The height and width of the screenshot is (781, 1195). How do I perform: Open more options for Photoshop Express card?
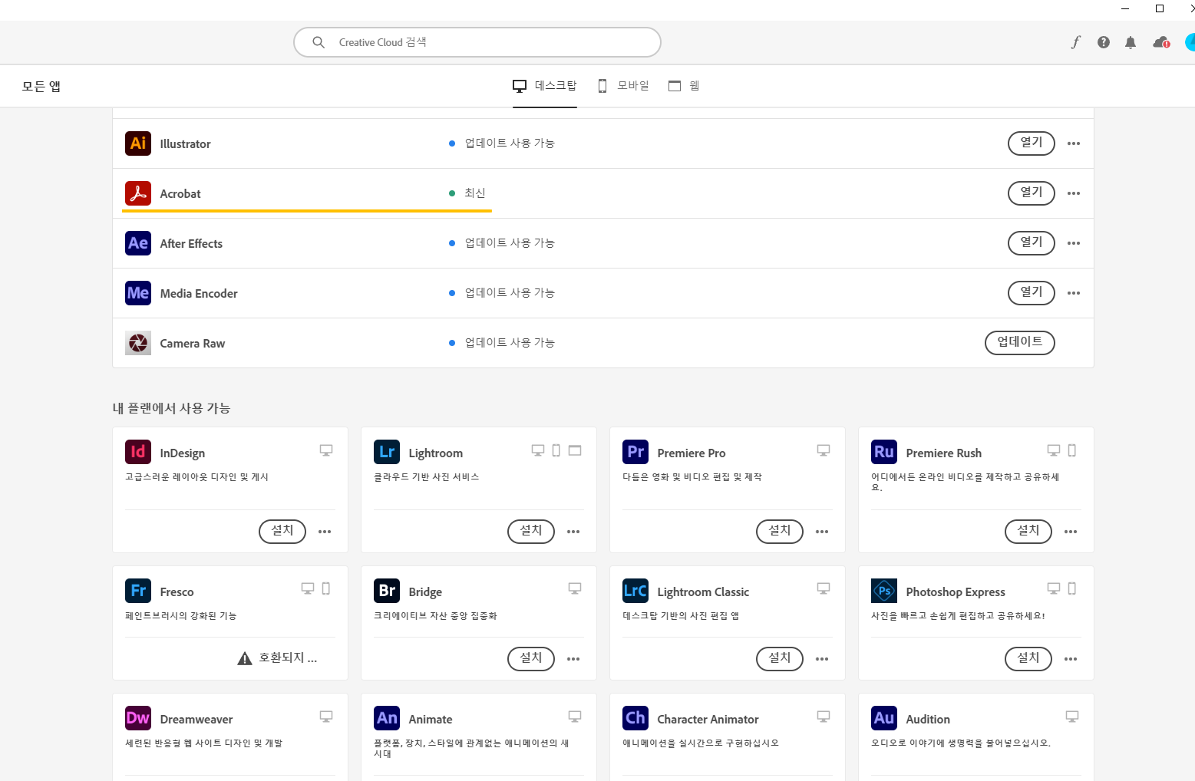[1071, 659]
